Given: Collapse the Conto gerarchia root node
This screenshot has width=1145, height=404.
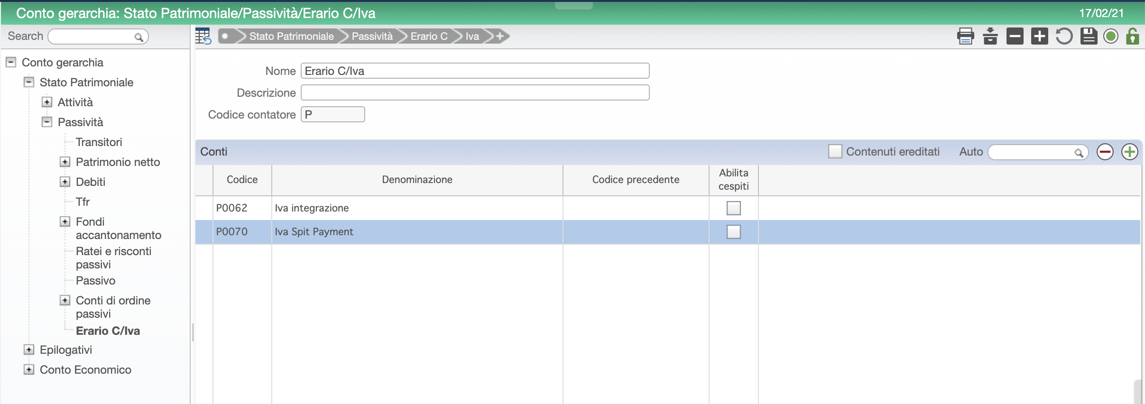Looking at the screenshot, I should click(x=11, y=62).
